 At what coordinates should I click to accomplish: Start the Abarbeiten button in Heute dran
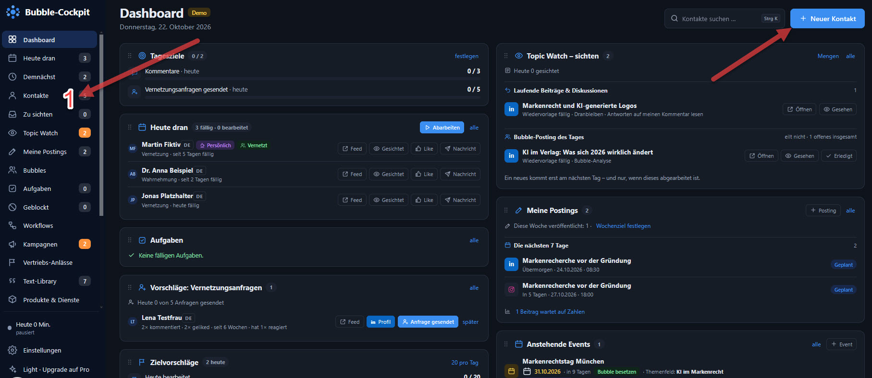[x=442, y=128]
